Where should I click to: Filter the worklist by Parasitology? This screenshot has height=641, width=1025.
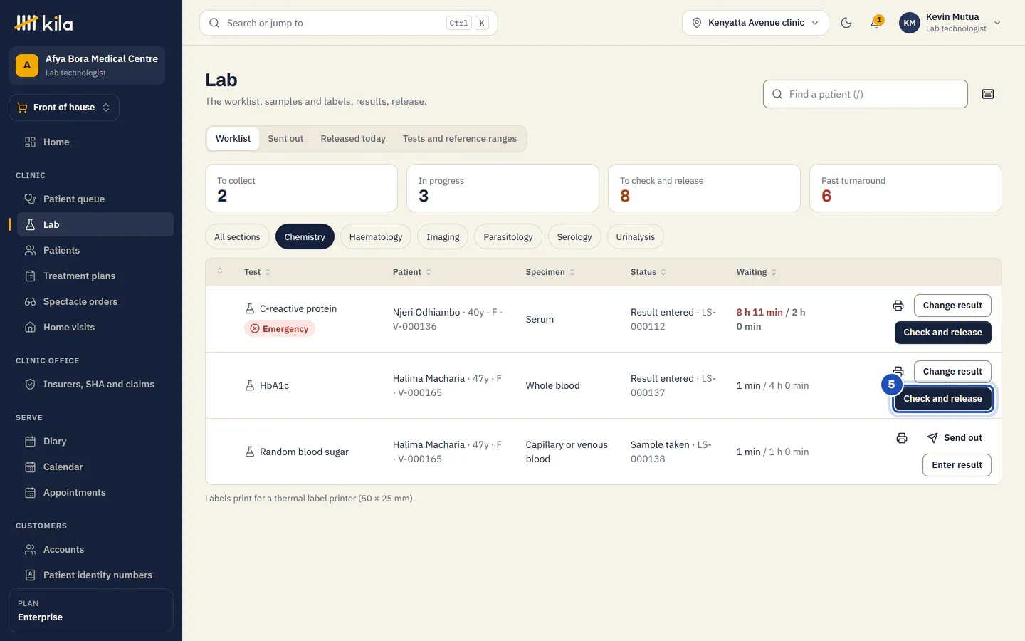508,237
